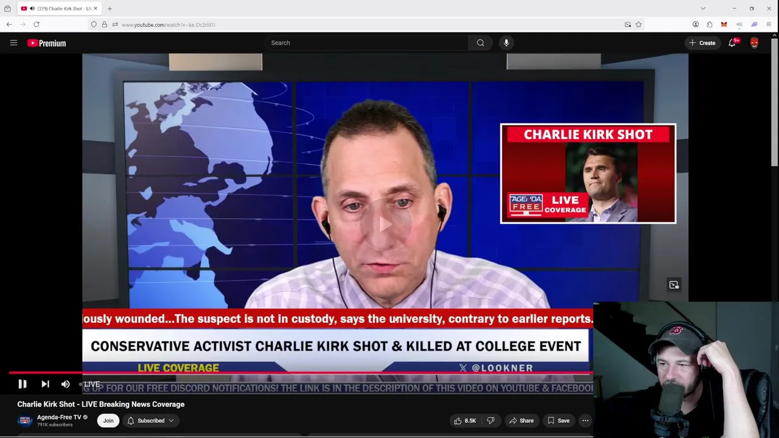The width and height of the screenshot is (779, 438).
Task: Open browser extensions puzzle icon
Action: [710, 24]
